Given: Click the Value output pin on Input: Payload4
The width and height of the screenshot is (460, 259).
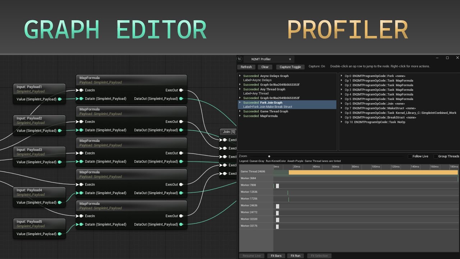Looking at the screenshot, I should click(x=60, y=203).
